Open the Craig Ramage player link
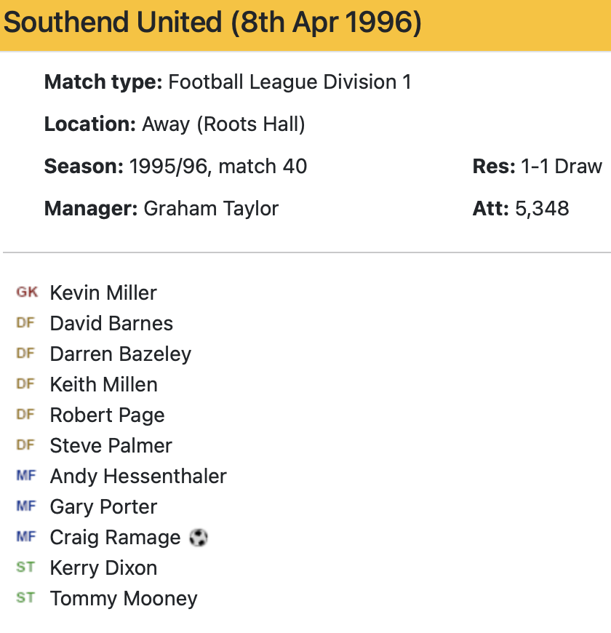The height and width of the screenshot is (633, 611). (115, 537)
